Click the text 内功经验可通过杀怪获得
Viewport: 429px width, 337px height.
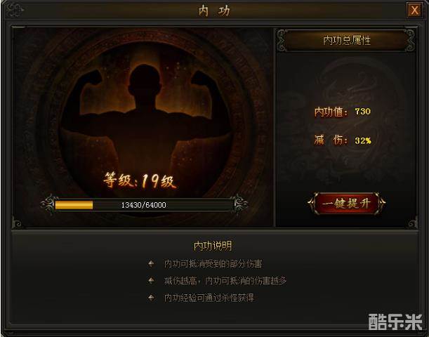(x=209, y=298)
